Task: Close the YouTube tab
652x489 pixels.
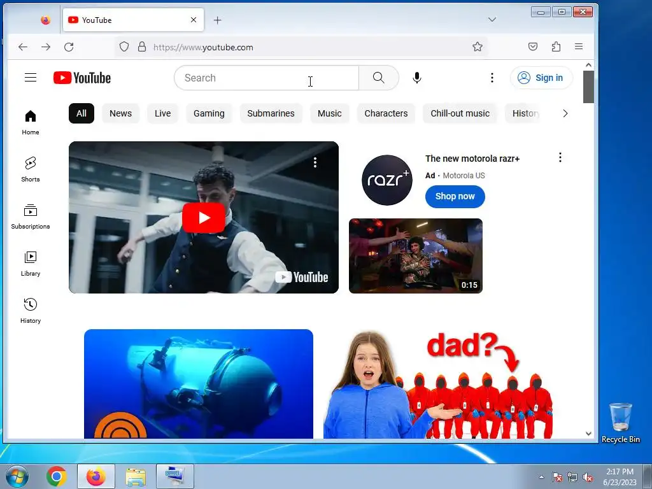Action: tap(194, 20)
